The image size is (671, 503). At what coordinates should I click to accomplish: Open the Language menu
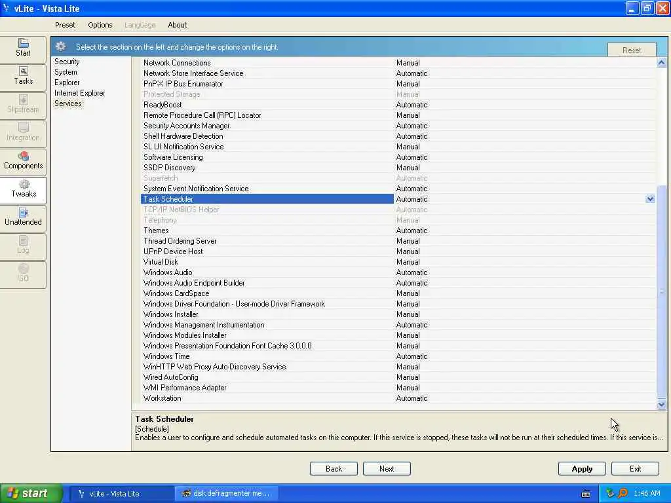(x=140, y=25)
